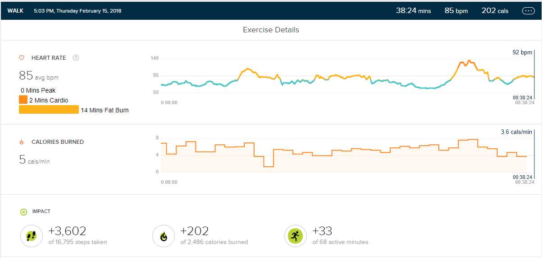Click the yellow Fat Burn zone bar
Screen dimensions: 542x258
point(49,110)
